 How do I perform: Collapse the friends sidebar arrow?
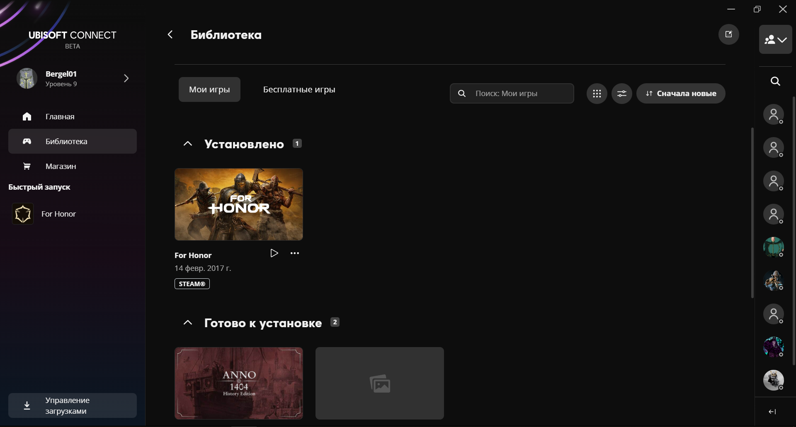(772, 412)
